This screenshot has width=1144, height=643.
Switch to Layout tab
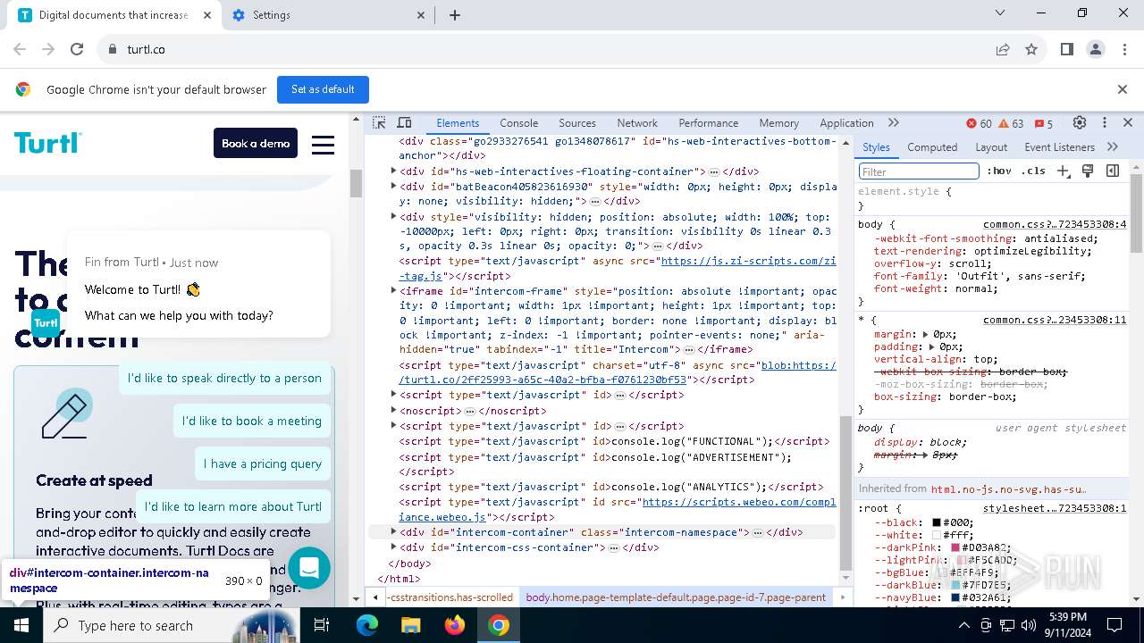pyautogui.click(x=991, y=147)
